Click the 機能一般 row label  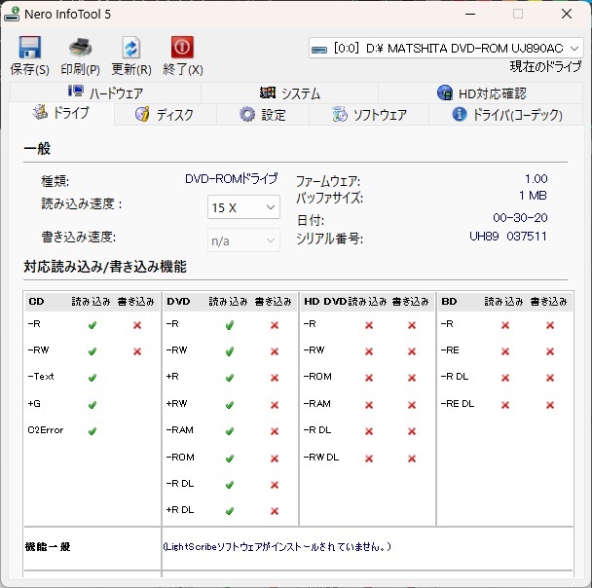(48, 546)
